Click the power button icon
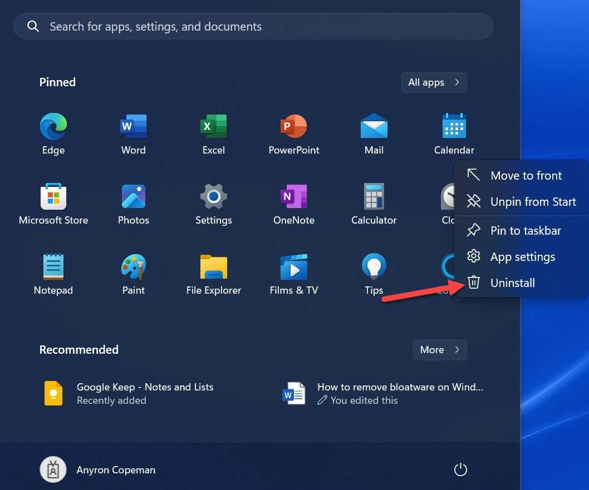 click(460, 470)
